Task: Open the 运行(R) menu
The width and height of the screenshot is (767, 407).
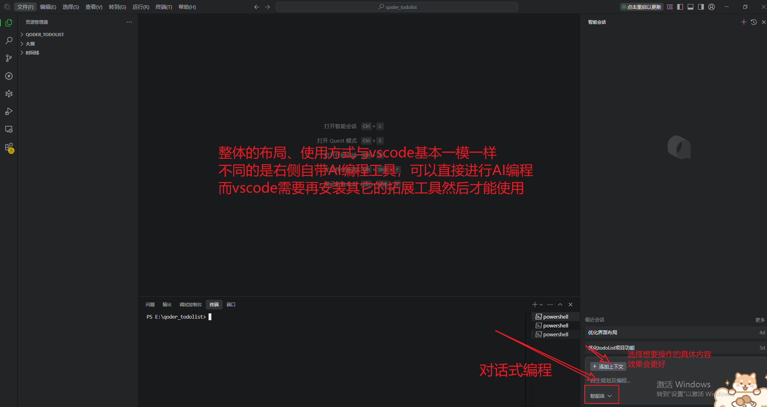Action: tap(141, 7)
